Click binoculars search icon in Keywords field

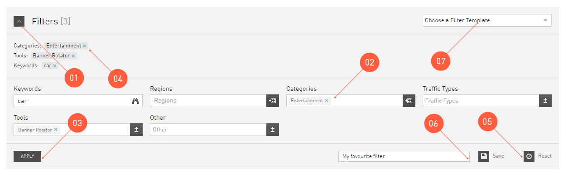click(135, 101)
